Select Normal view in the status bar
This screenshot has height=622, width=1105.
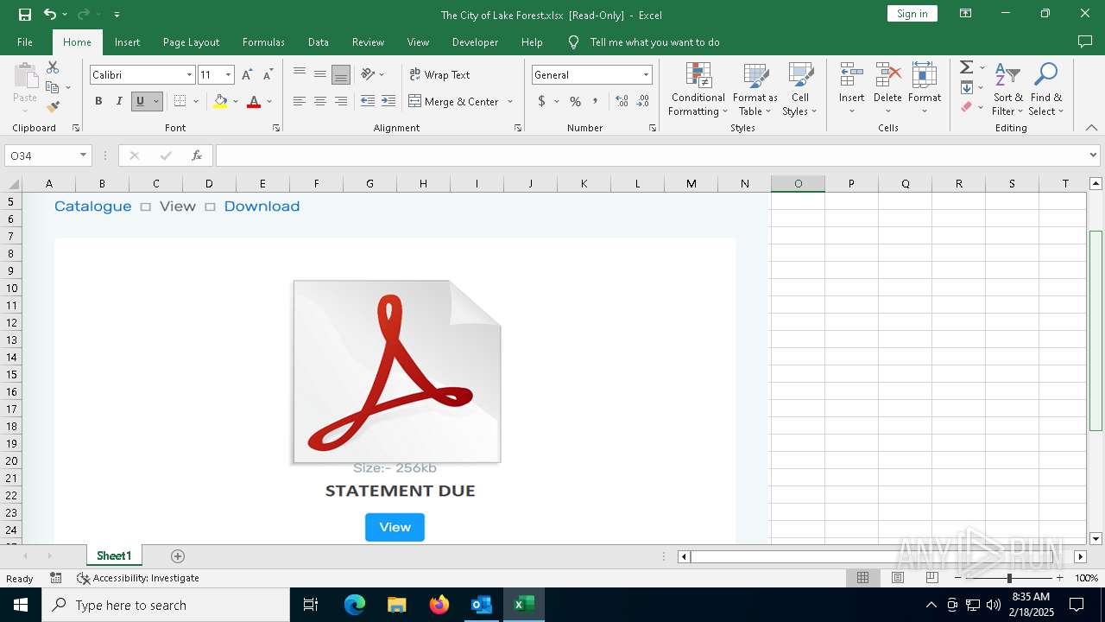(862, 578)
